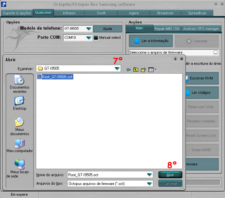
Task: Create new folder icon in Abrir dialog
Action: (x=143, y=70)
